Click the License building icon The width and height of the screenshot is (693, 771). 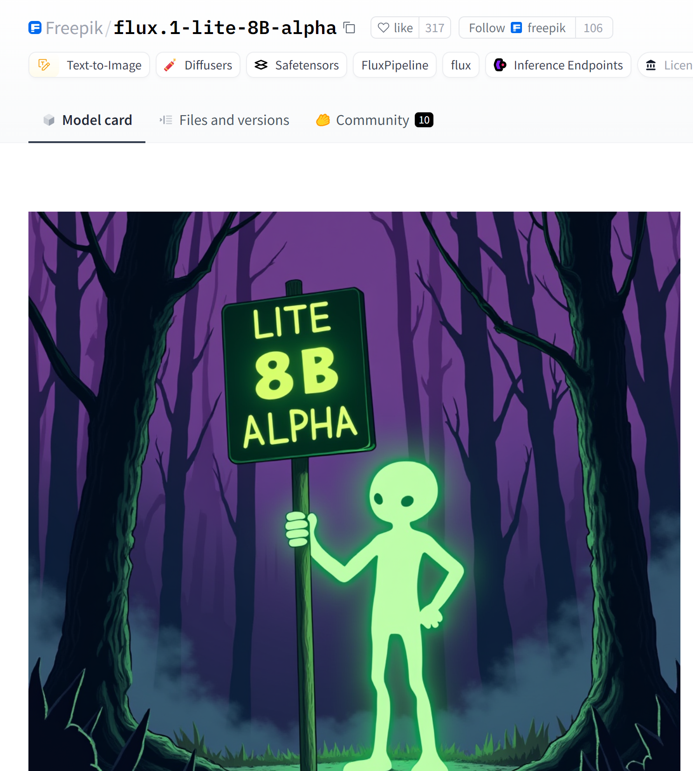[x=651, y=65]
